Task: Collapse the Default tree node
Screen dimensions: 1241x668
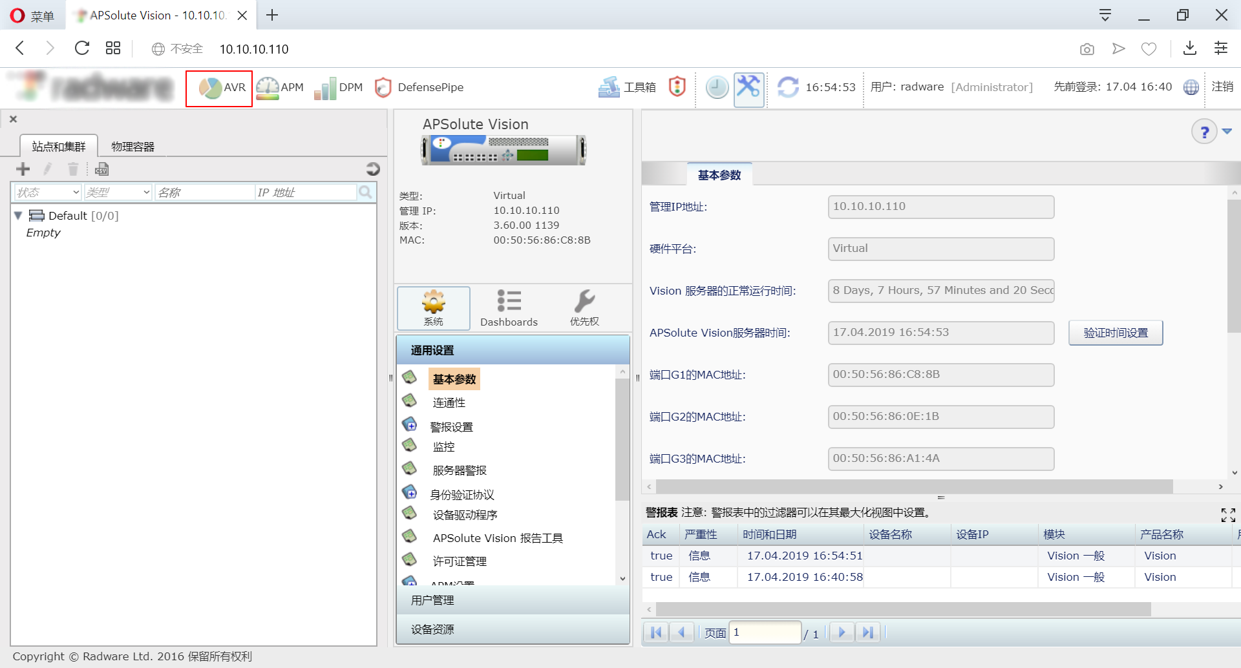Action: [x=18, y=216]
